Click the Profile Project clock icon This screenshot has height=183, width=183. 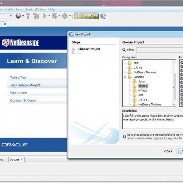tap(65, 16)
